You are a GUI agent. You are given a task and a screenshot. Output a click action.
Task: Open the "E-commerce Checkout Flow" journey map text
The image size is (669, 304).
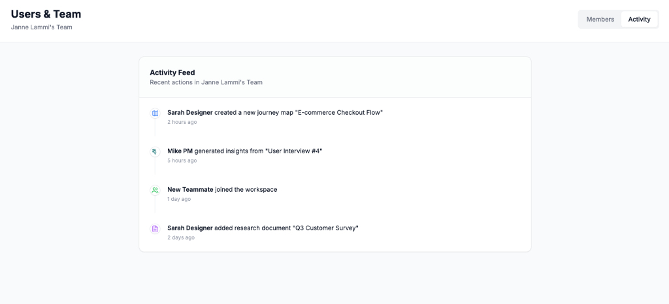[339, 113]
